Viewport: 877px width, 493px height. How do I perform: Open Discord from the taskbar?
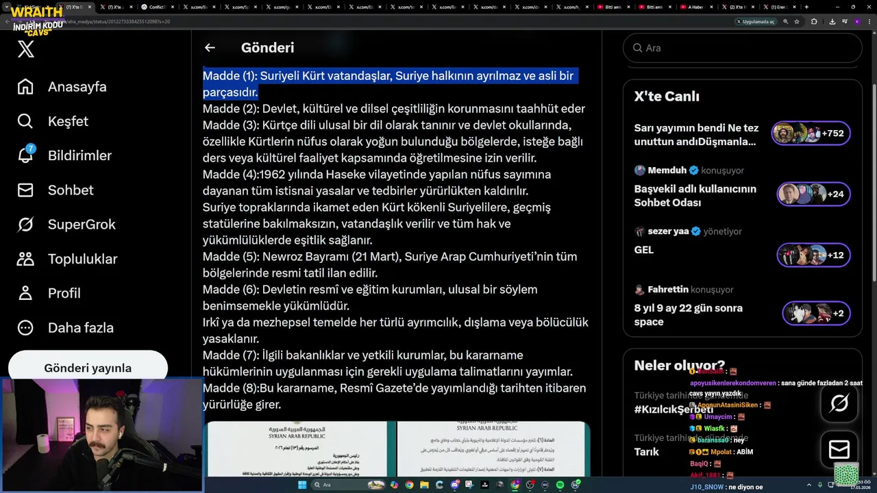pyautogui.click(x=454, y=485)
